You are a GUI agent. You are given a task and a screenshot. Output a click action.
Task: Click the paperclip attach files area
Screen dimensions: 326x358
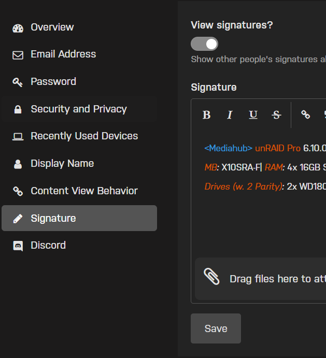(x=260, y=279)
